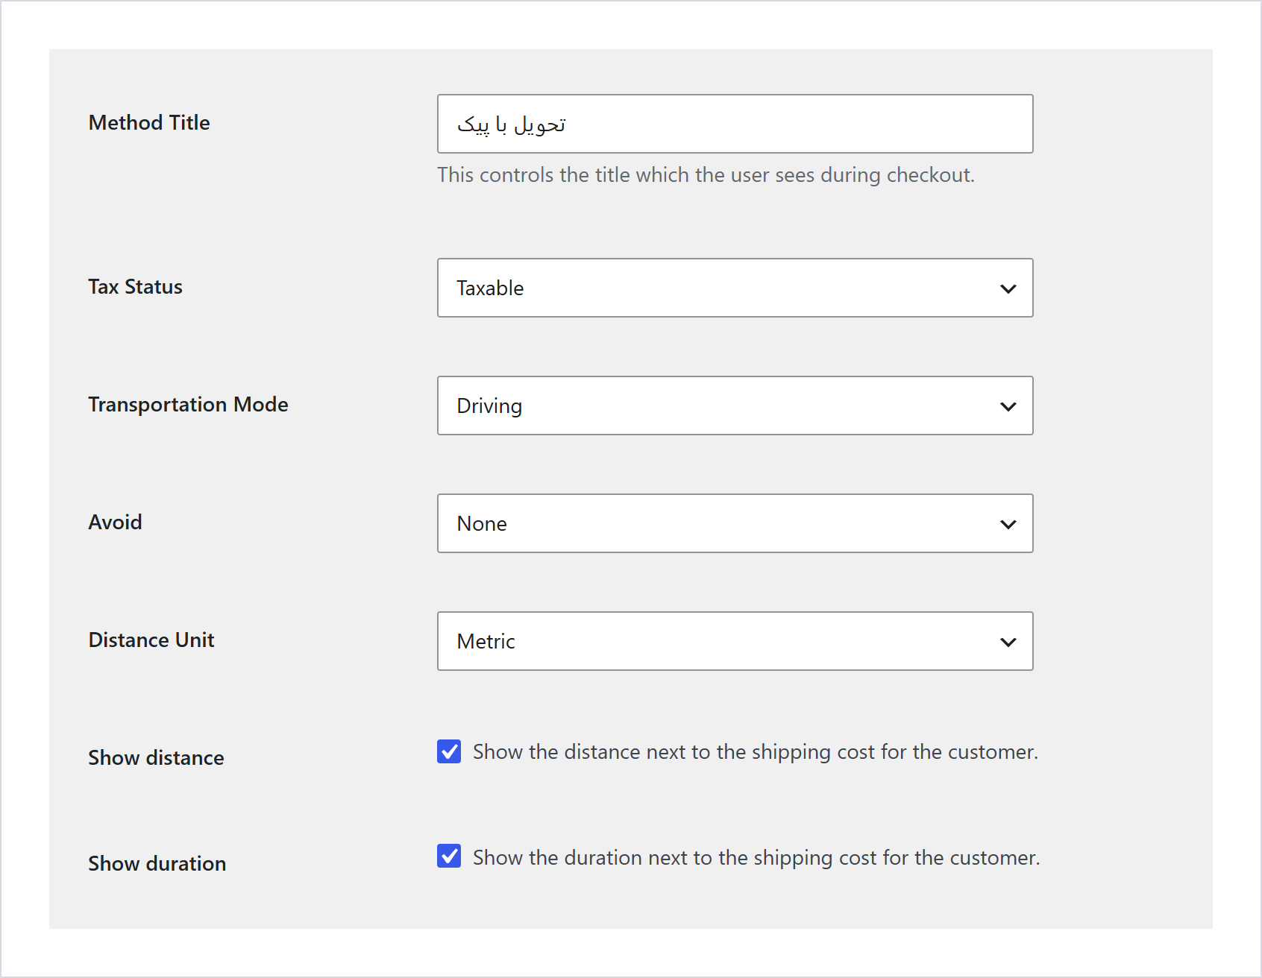Screen dimensions: 1262x978
Task: Uncheck the Show duration checkbox
Action: tap(449, 856)
